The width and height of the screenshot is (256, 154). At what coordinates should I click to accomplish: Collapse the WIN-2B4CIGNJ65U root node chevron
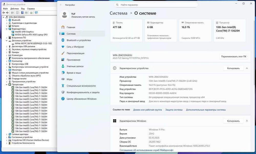tap(3, 17)
